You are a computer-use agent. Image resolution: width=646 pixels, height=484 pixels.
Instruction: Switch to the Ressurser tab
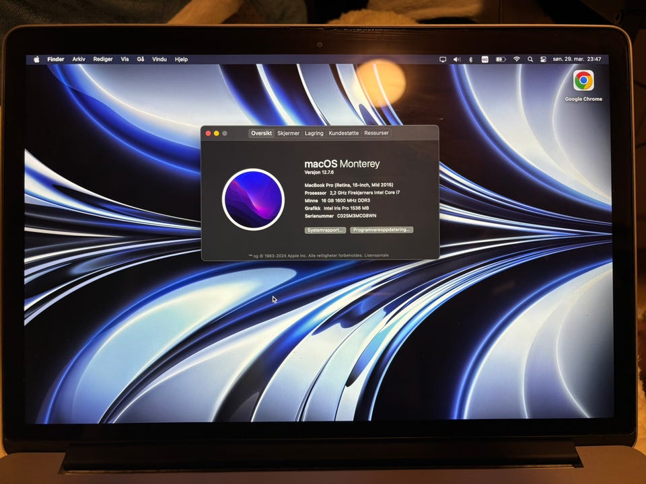click(377, 133)
